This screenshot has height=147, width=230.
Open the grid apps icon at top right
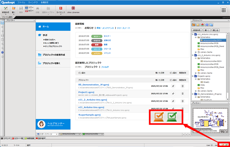pyautogui.click(x=224, y=10)
